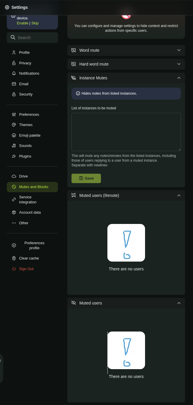This screenshot has width=193, height=405.
Task: Click the Clear cache trash icon
Action: 14,258
